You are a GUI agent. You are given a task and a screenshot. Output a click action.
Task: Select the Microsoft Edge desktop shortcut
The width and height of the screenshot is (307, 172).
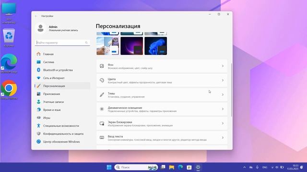[x=9, y=64]
